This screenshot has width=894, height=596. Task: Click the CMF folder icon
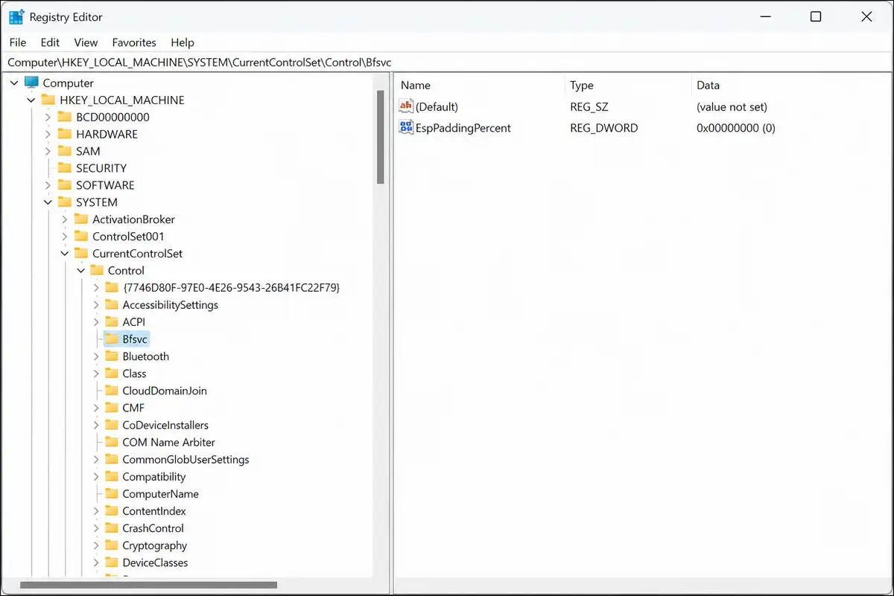112,408
